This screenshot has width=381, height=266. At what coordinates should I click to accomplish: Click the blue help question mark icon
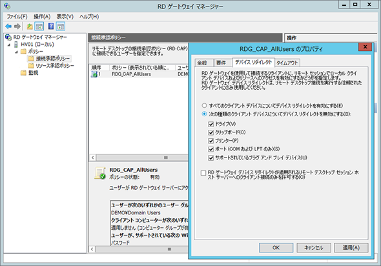[x=51, y=26]
